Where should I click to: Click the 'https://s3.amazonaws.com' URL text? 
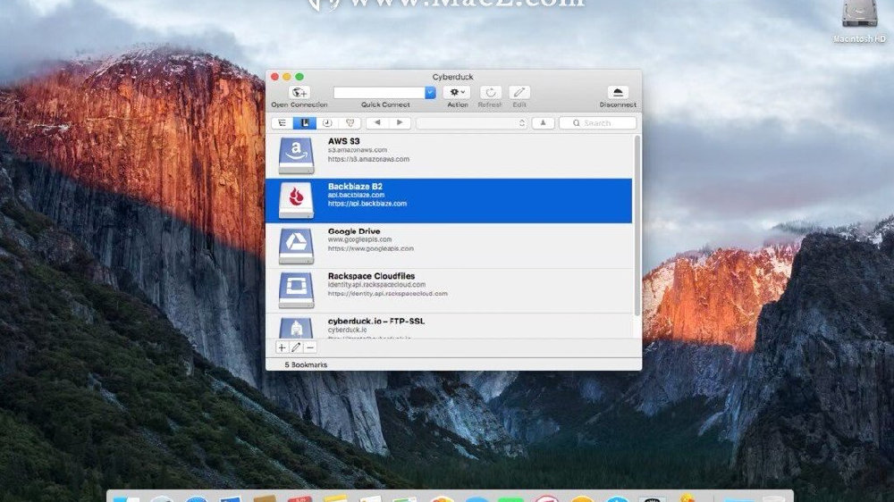tap(368, 159)
